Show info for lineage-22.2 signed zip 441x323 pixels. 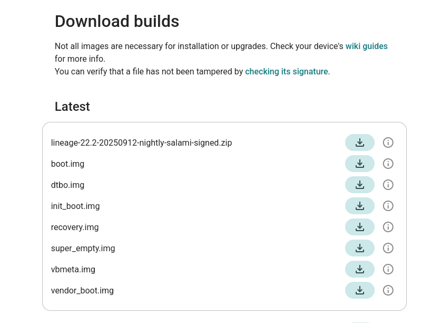tap(388, 142)
